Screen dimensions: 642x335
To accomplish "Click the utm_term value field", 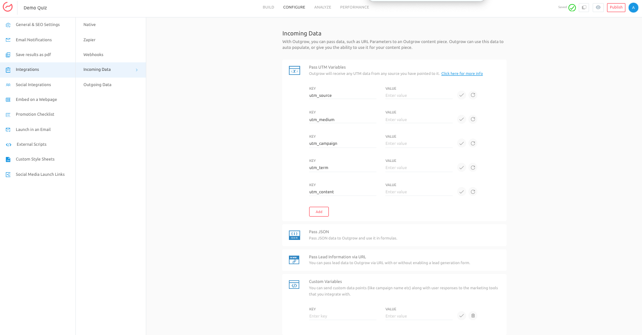I will (x=419, y=168).
